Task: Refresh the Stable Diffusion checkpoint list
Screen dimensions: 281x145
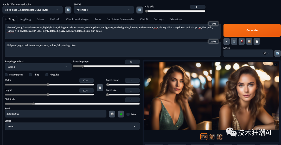Action: click(68, 10)
